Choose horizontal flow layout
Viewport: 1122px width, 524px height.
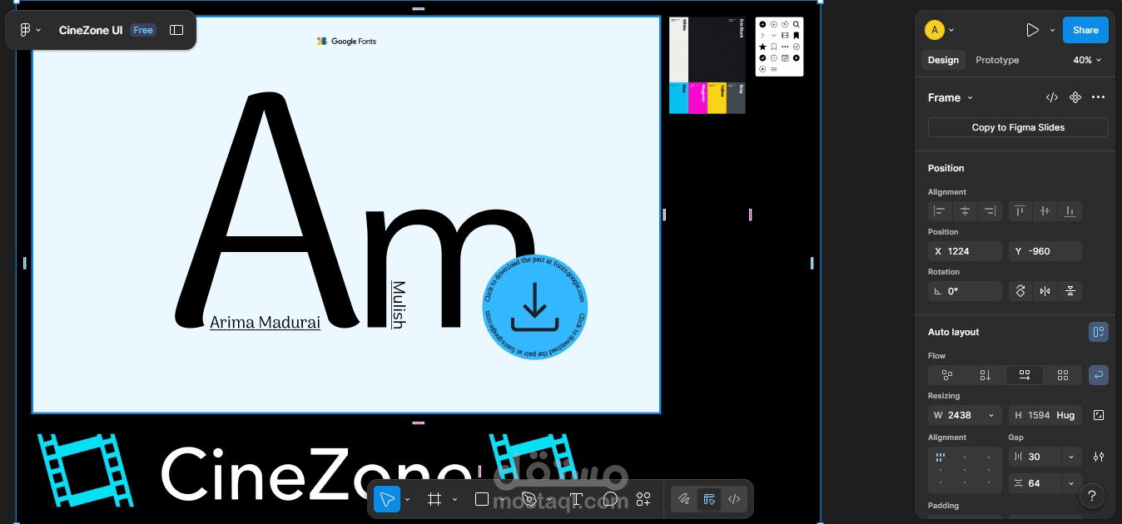coord(1025,375)
